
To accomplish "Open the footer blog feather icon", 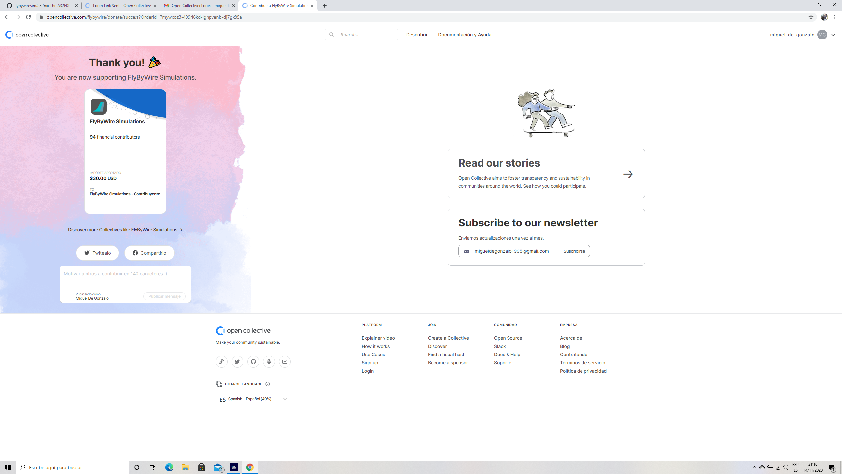I will pos(222,362).
